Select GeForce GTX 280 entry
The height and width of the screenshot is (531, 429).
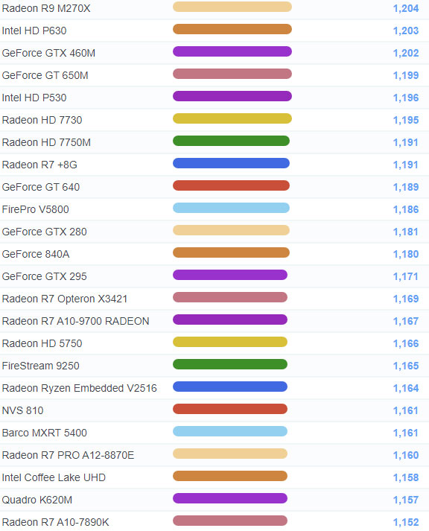click(45, 232)
